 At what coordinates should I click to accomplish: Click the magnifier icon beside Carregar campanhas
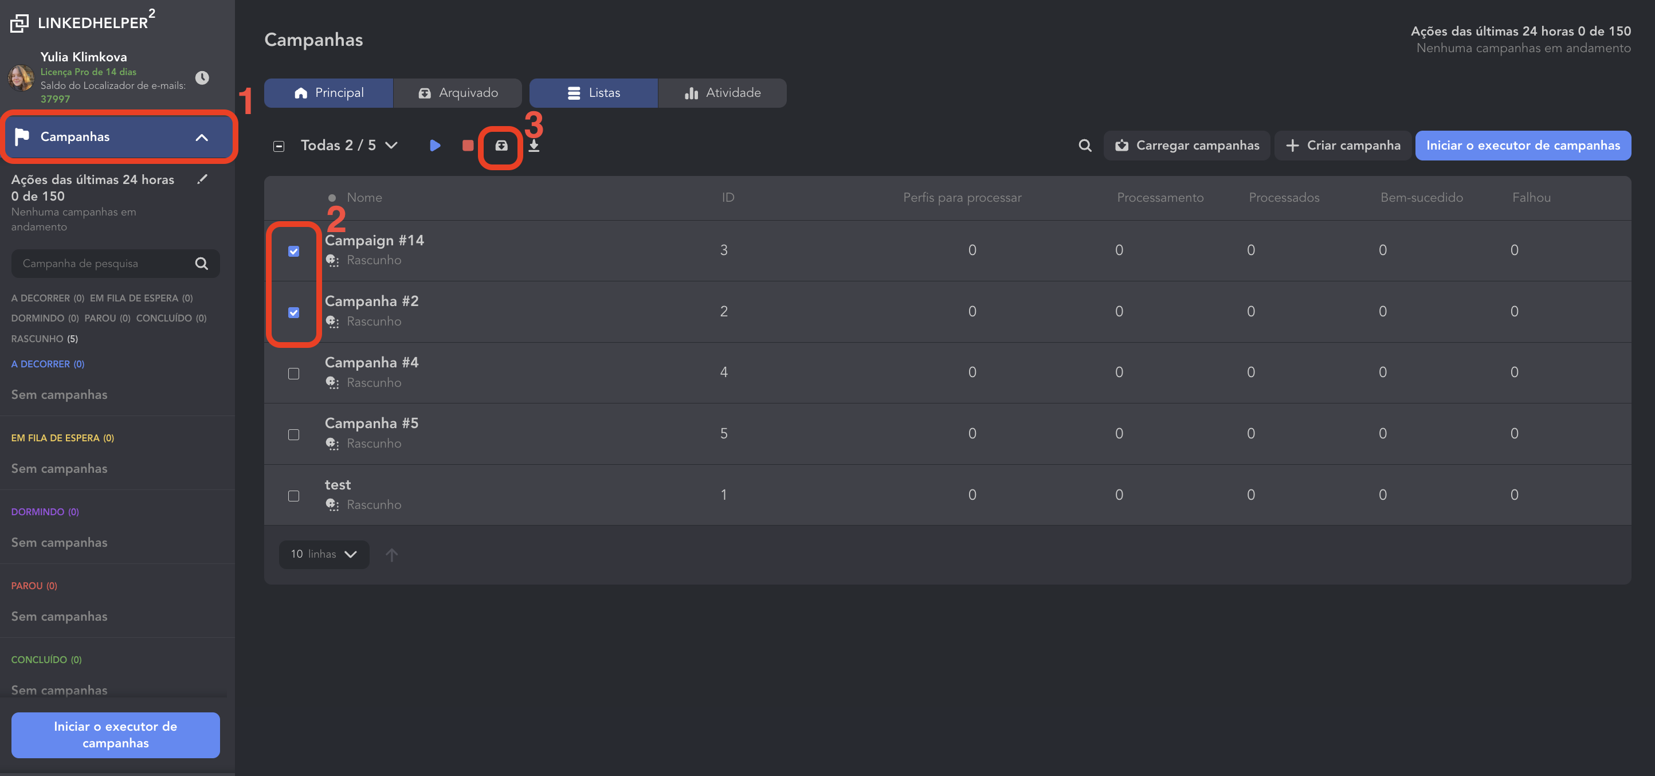pos(1084,146)
